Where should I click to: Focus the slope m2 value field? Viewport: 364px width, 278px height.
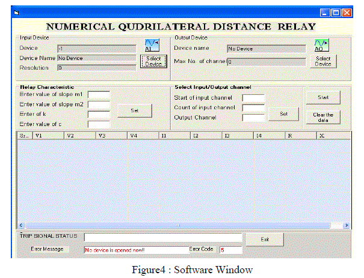click(99, 104)
